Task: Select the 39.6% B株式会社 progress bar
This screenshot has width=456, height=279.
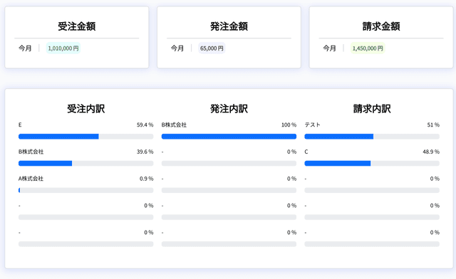Action: [85, 163]
